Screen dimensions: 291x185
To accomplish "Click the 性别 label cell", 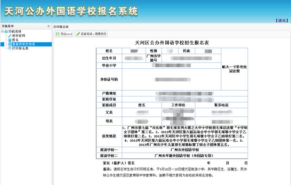I will pos(154,51).
